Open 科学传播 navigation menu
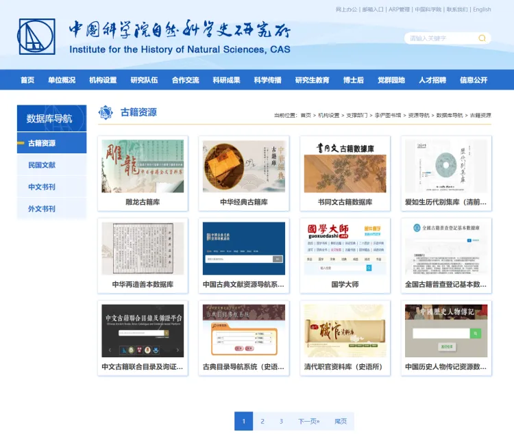This screenshot has width=514, height=434. pos(268,80)
